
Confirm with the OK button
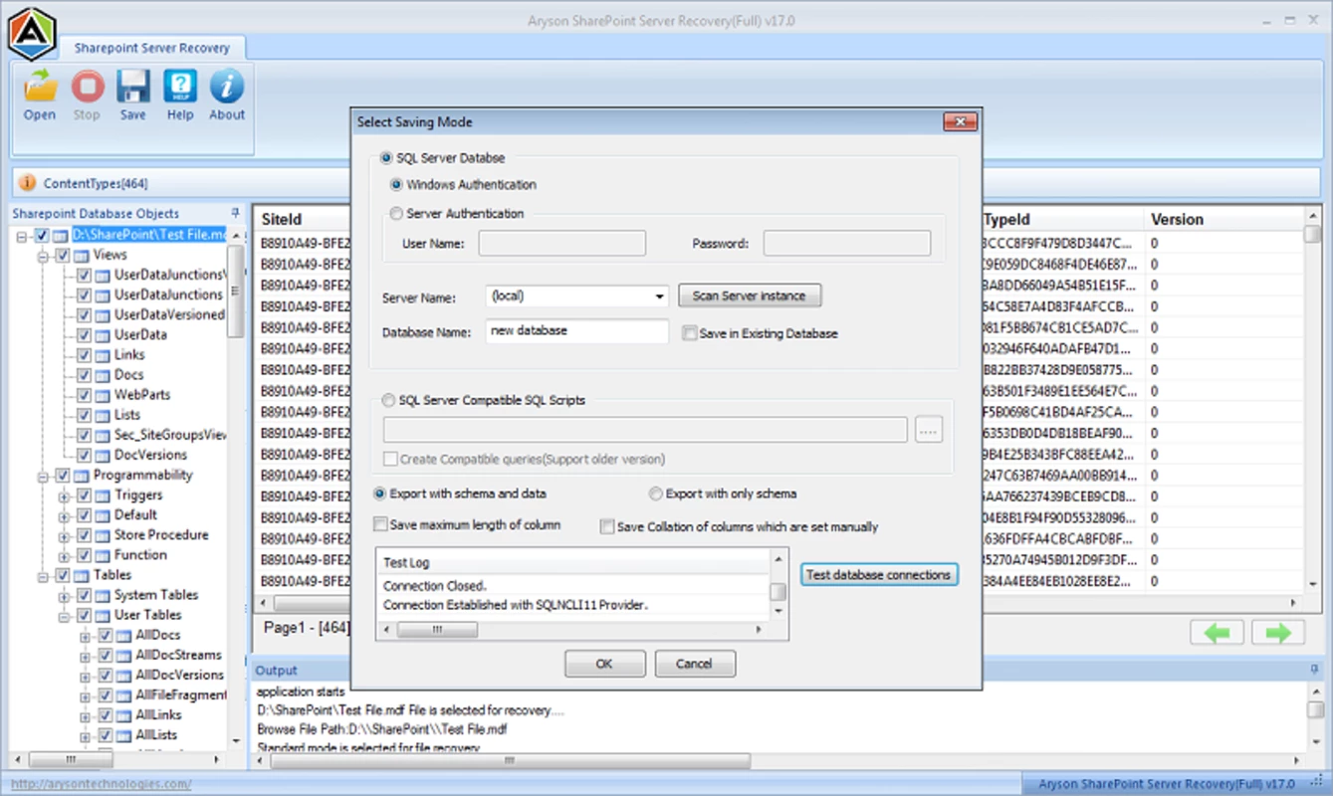tap(604, 664)
